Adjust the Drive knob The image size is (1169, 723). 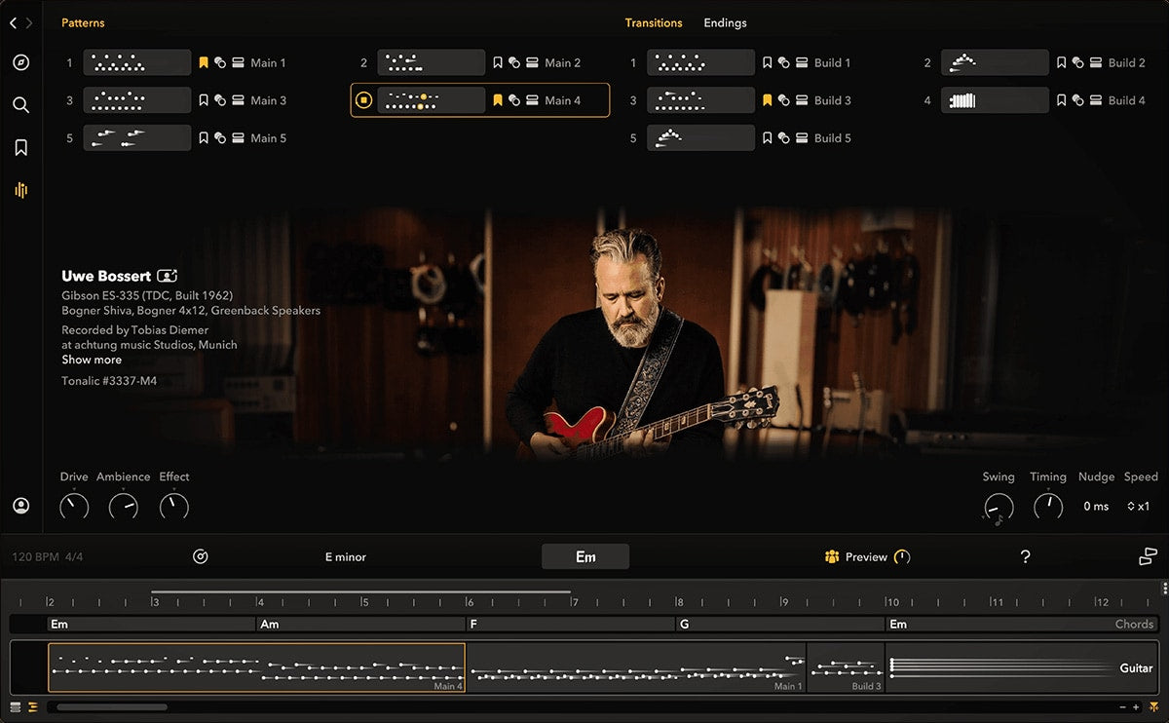tap(74, 506)
